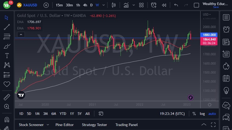Open the alerts clock panel

click(226, 29)
